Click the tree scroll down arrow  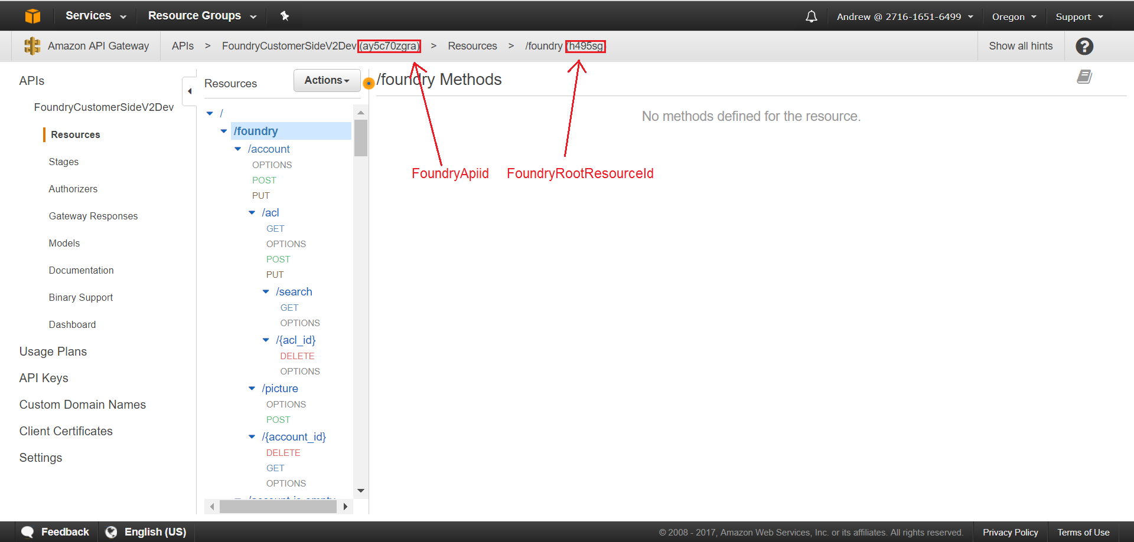tap(361, 491)
